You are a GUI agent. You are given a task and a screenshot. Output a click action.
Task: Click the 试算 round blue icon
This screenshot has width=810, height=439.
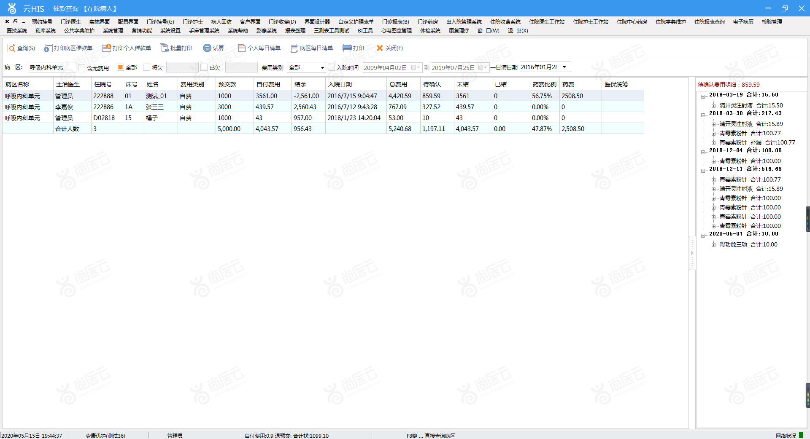coord(207,48)
